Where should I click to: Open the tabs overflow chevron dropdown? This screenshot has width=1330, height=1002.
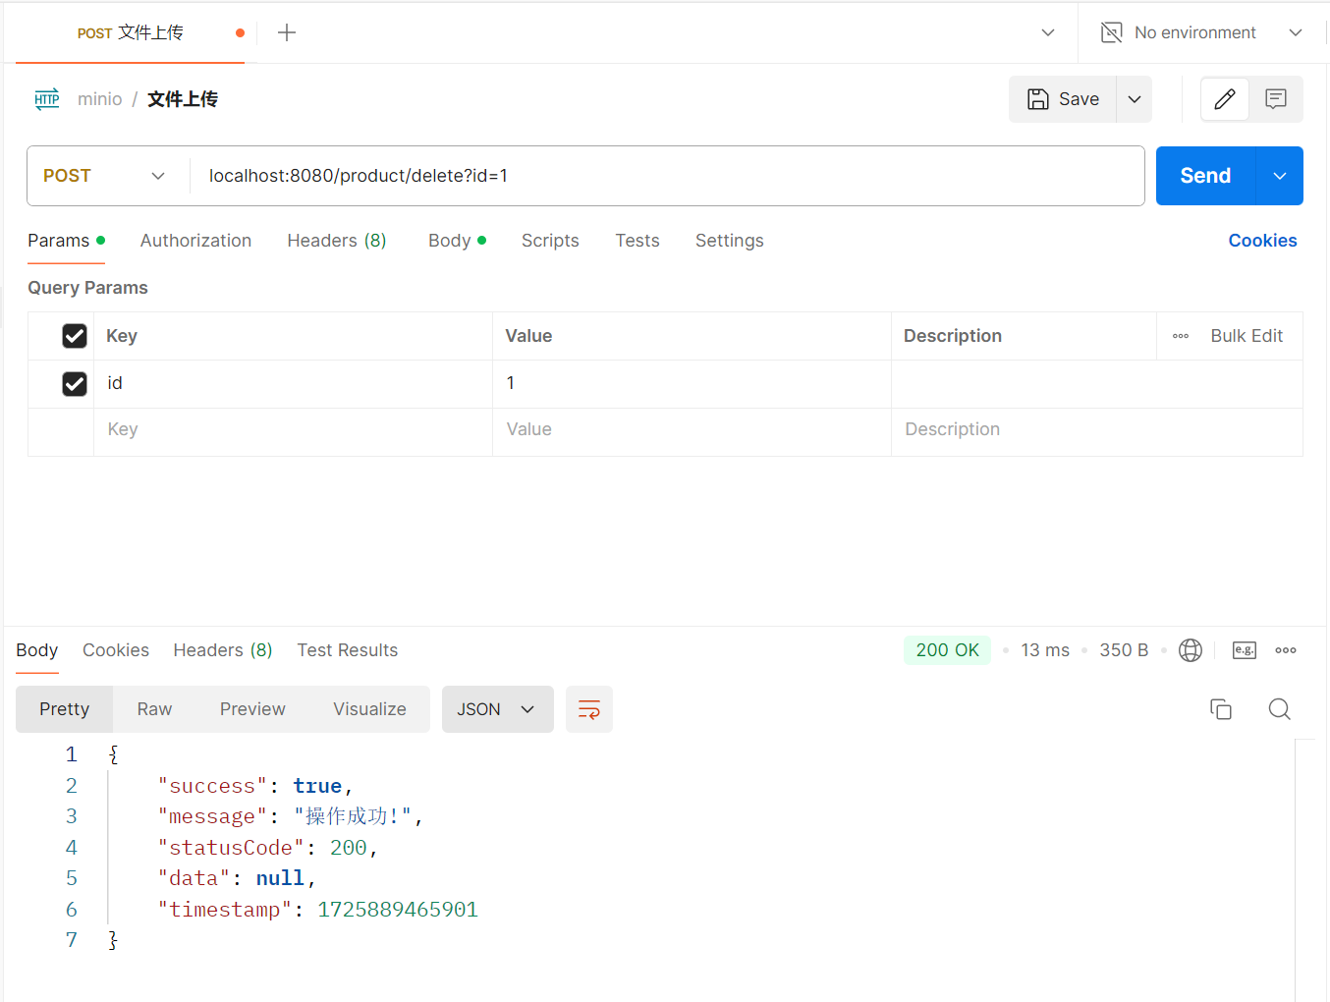coord(1048,32)
